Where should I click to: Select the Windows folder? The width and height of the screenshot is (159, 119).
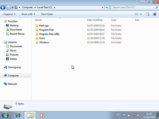(44, 42)
